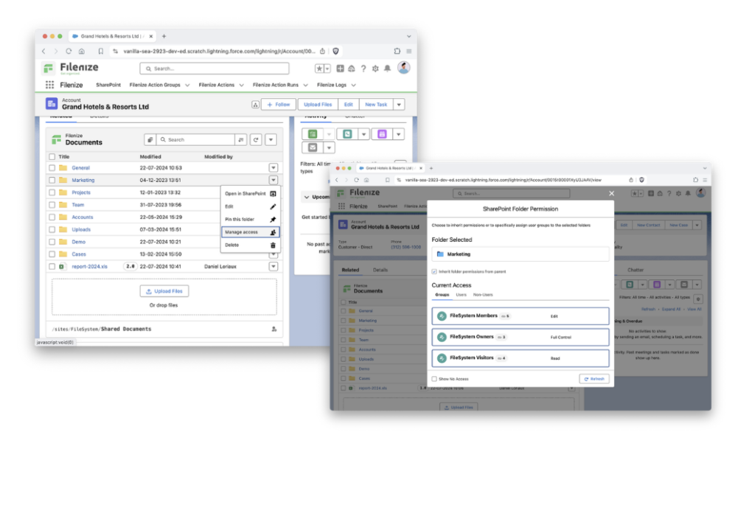Viewport: 755px width, 522px height.
Task: Open the help question mark icon in left window
Action: coord(363,69)
